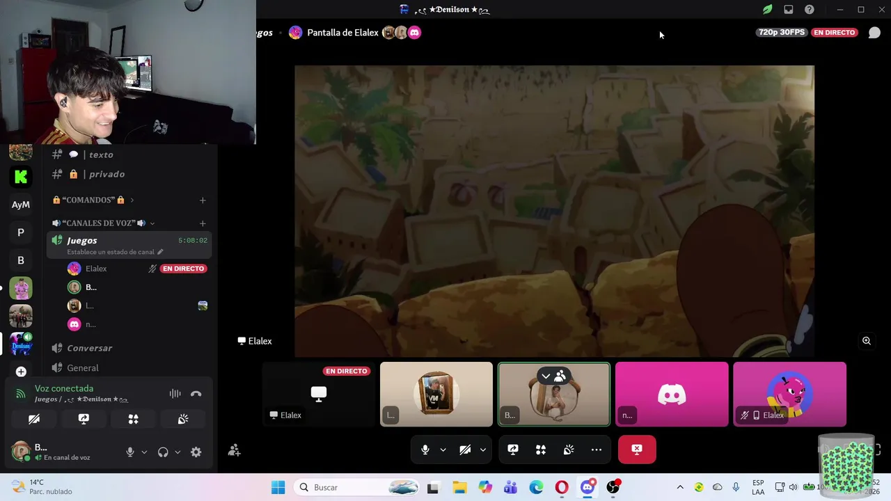Open connection quality signal icon
Image resolution: width=891 pixels, height=501 pixels.
pos(21,394)
